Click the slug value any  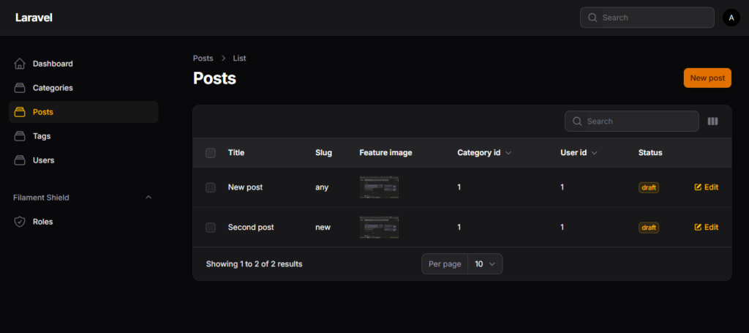coord(322,187)
